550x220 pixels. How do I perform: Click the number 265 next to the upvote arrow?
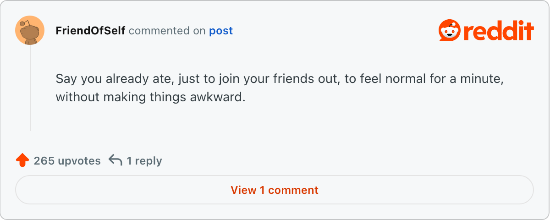click(x=44, y=161)
